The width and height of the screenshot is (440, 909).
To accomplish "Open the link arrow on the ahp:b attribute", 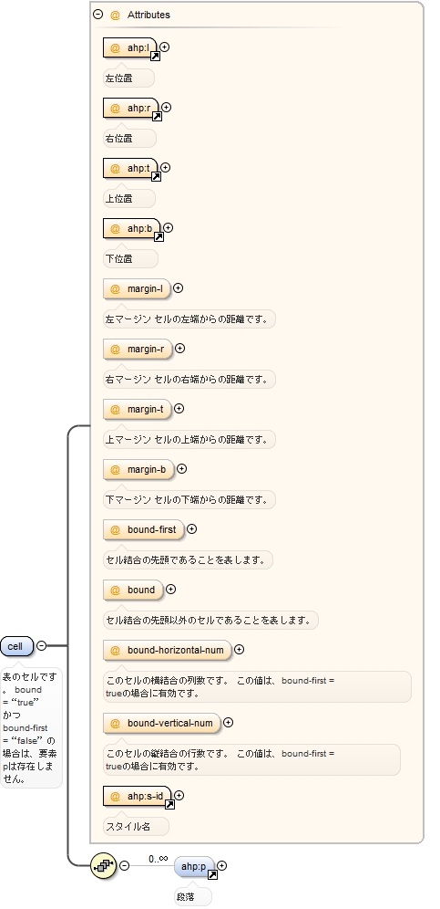I will 159,237.
